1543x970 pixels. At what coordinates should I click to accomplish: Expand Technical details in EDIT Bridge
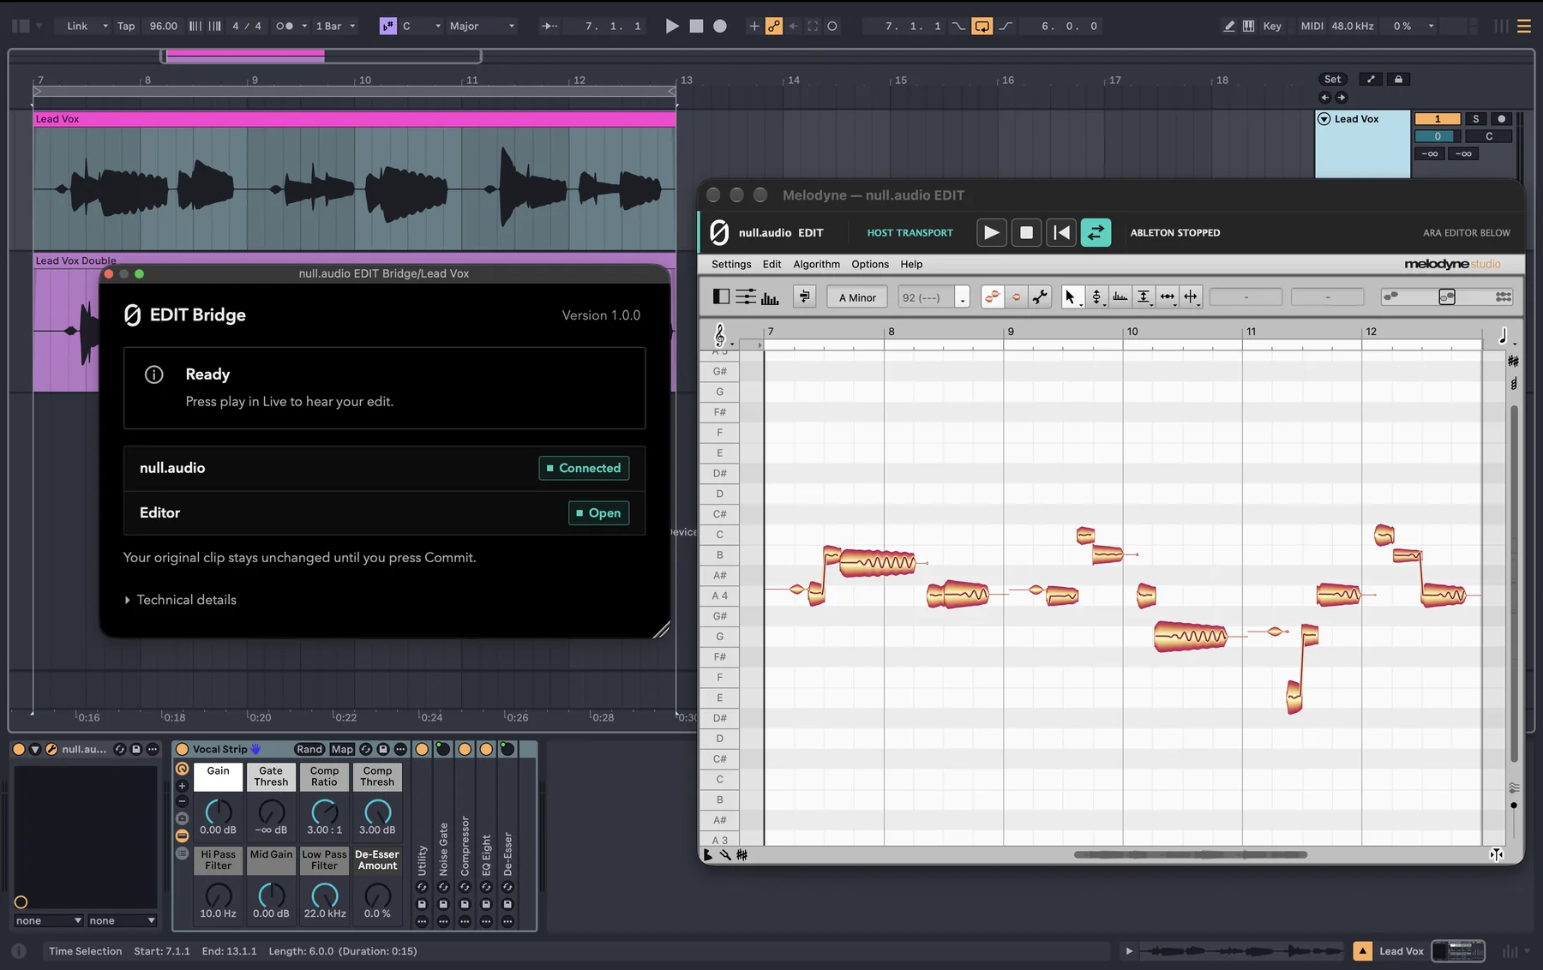point(180,600)
